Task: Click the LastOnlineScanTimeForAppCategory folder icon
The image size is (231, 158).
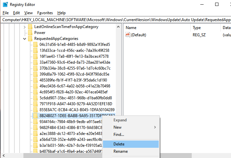Action: point(30,27)
